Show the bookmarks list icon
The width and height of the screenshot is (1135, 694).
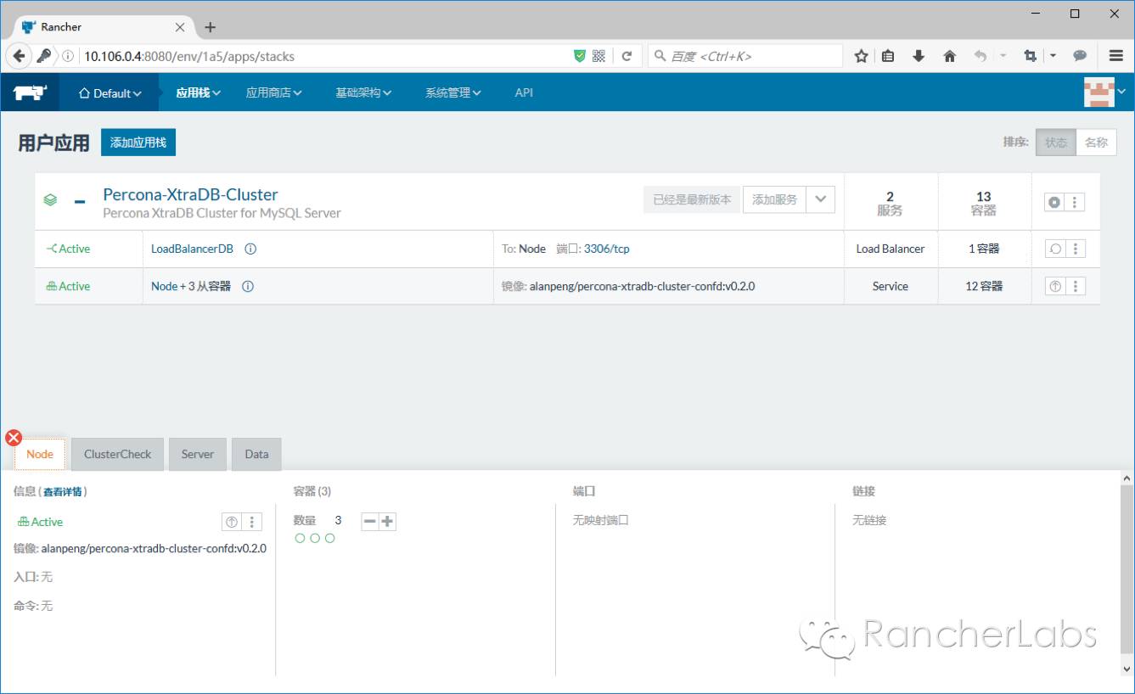[888, 56]
